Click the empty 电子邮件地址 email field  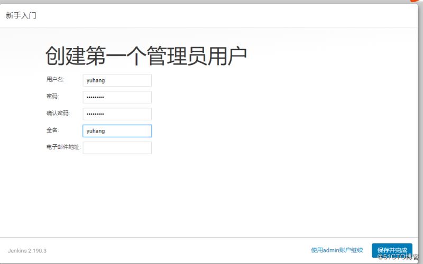[117, 148]
